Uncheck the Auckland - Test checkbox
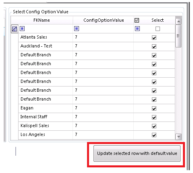 (154, 47)
